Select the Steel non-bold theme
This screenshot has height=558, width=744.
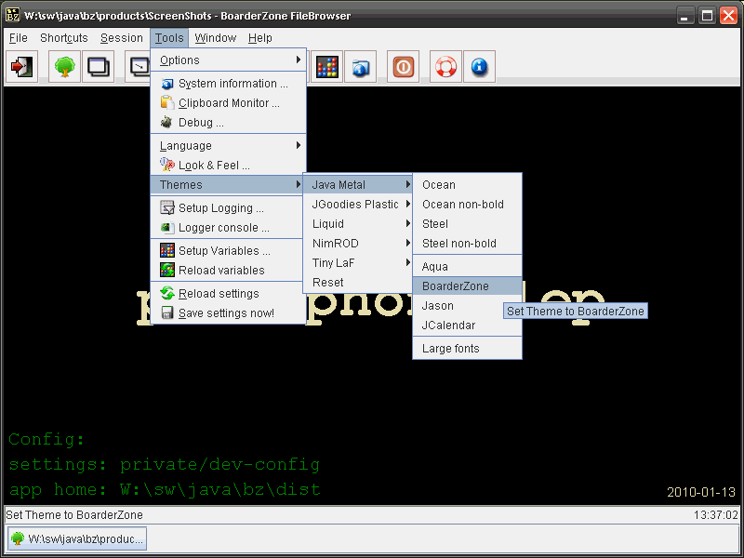point(468,243)
